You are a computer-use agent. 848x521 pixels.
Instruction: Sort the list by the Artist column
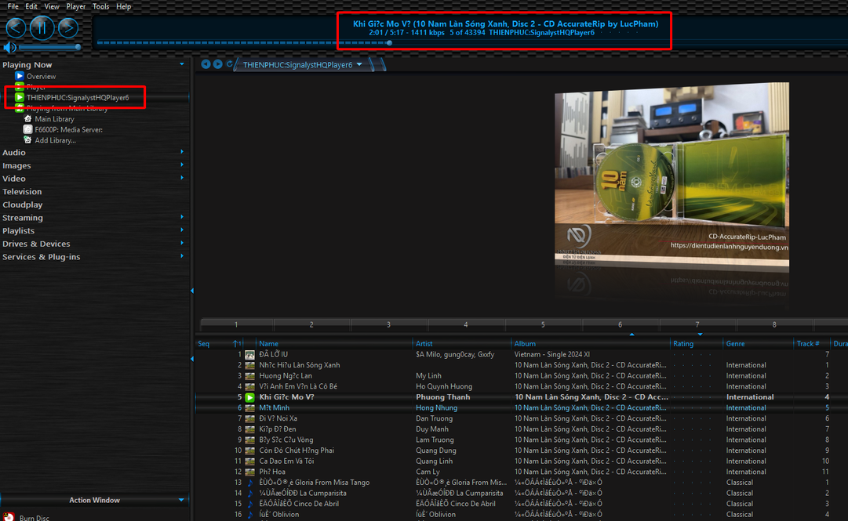pos(424,344)
